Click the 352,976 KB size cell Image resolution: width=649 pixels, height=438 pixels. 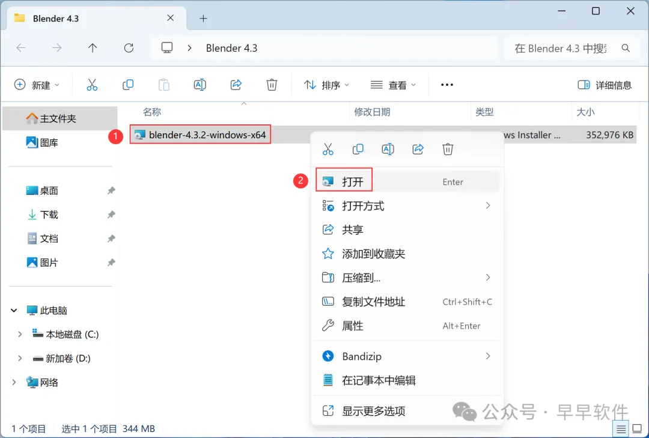click(x=609, y=135)
